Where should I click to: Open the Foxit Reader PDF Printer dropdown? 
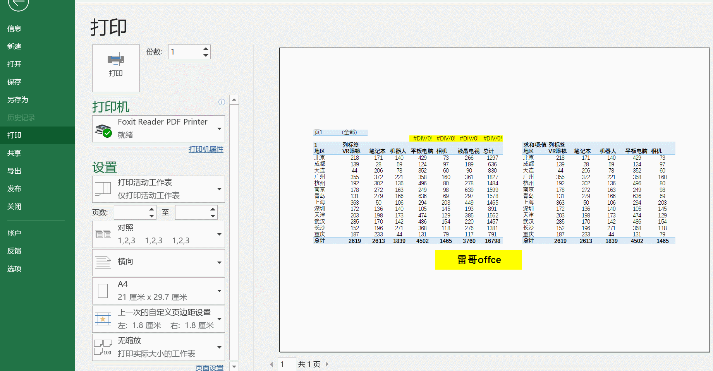tap(219, 129)
